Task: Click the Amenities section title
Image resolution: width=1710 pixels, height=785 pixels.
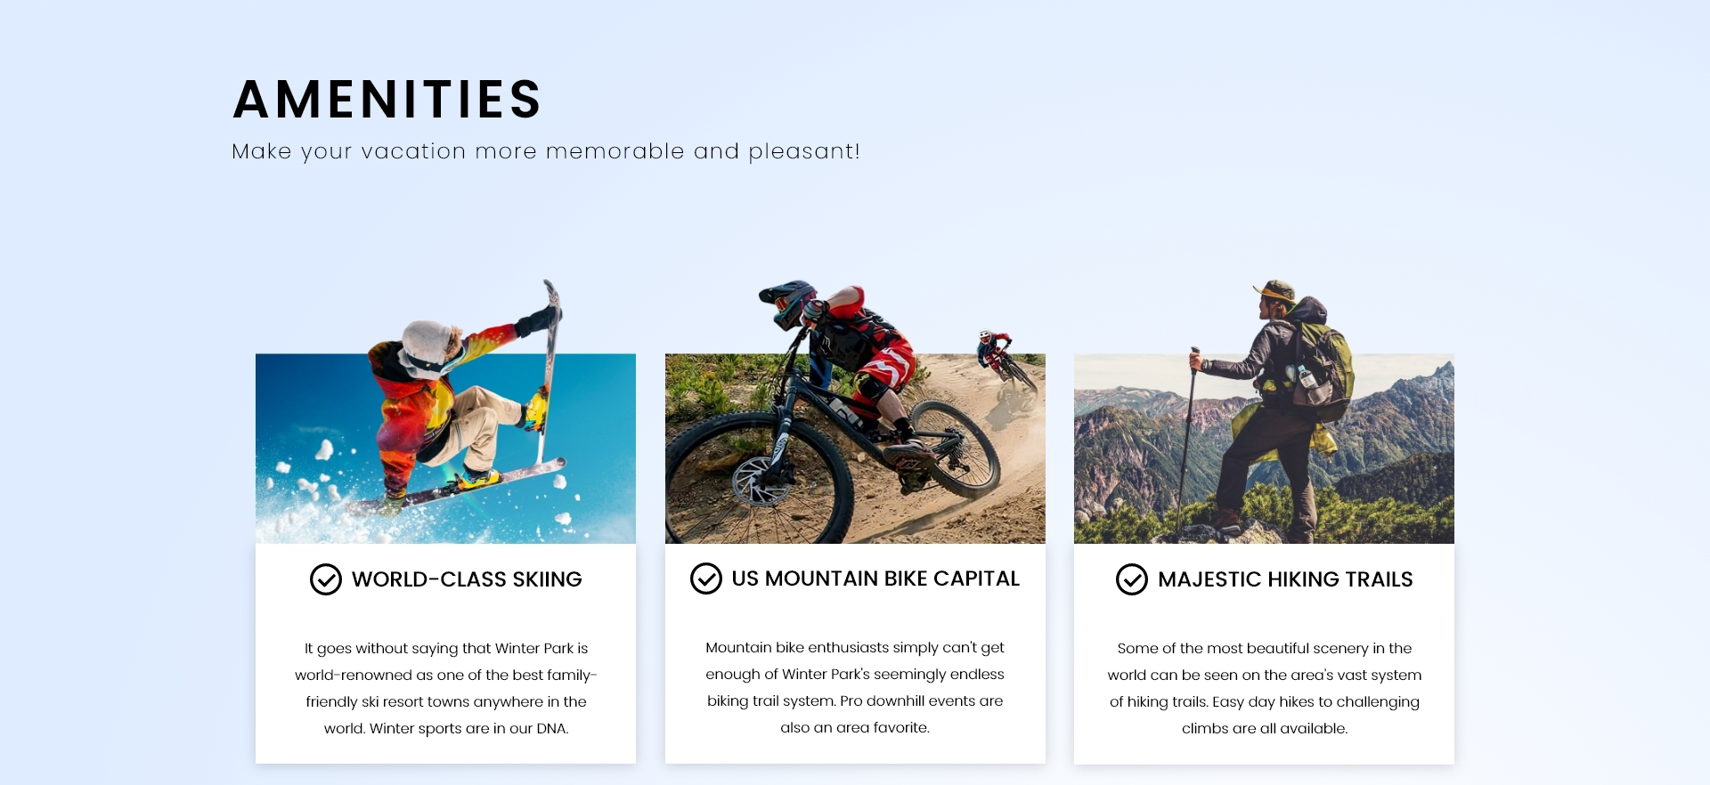Action: point(387,99)
